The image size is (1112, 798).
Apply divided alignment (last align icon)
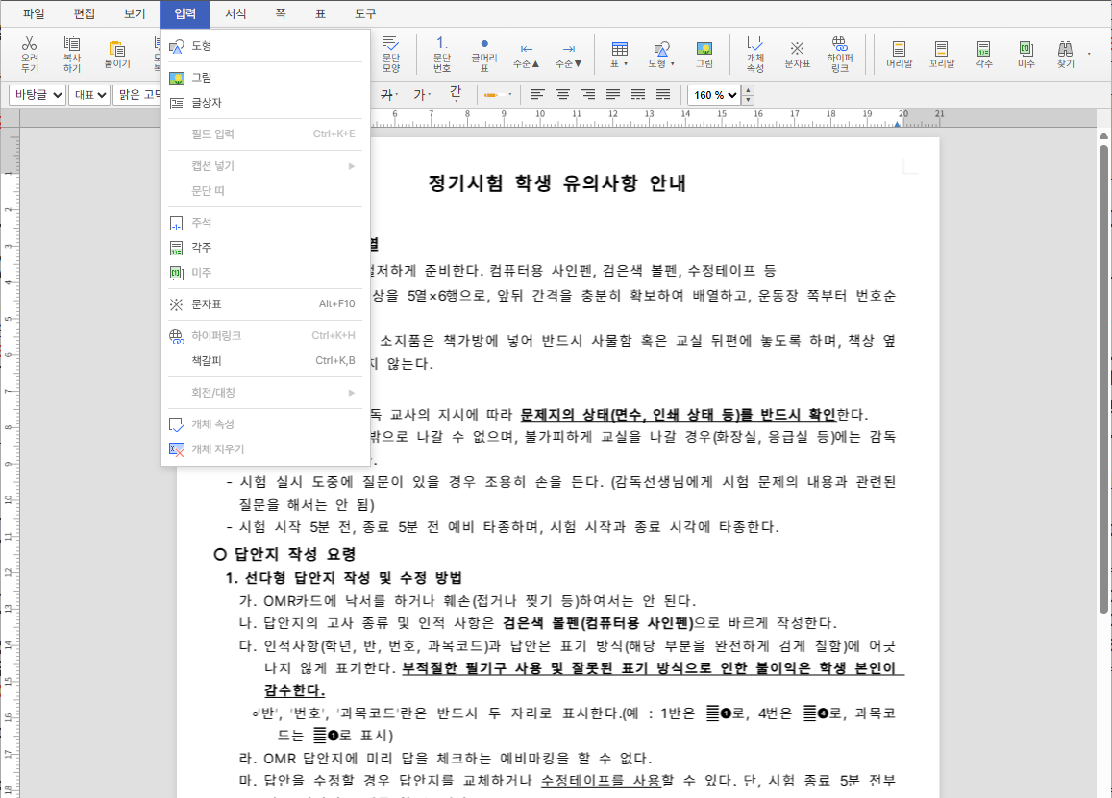(x=663, y=94)
